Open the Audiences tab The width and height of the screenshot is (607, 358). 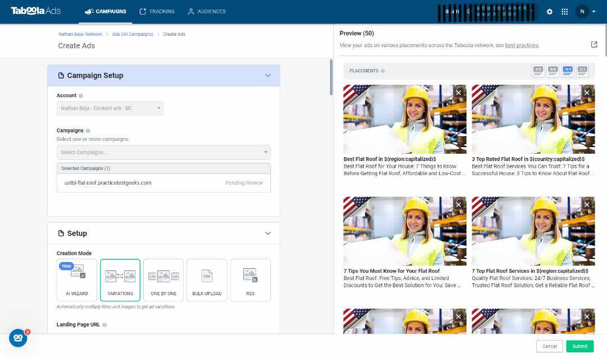(206, 12)
